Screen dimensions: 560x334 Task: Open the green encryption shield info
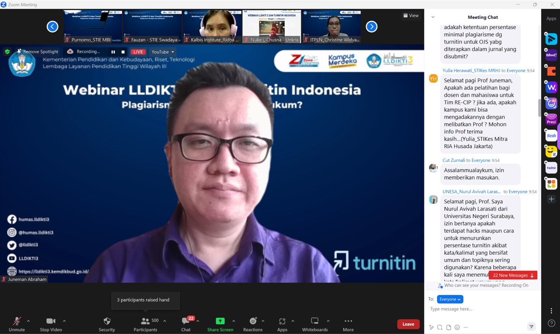7,51
